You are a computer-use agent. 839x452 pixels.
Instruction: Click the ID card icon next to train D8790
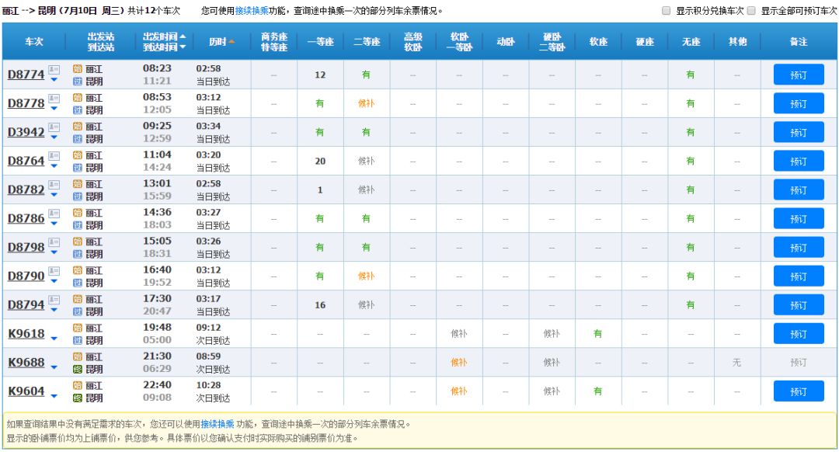tap(54, 270)
